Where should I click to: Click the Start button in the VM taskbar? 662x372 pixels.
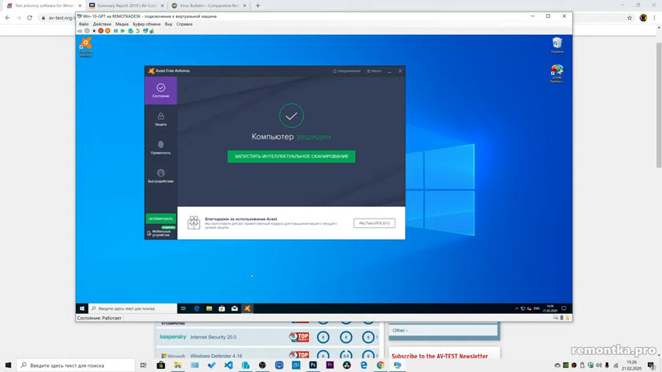[x=82, y=308]
